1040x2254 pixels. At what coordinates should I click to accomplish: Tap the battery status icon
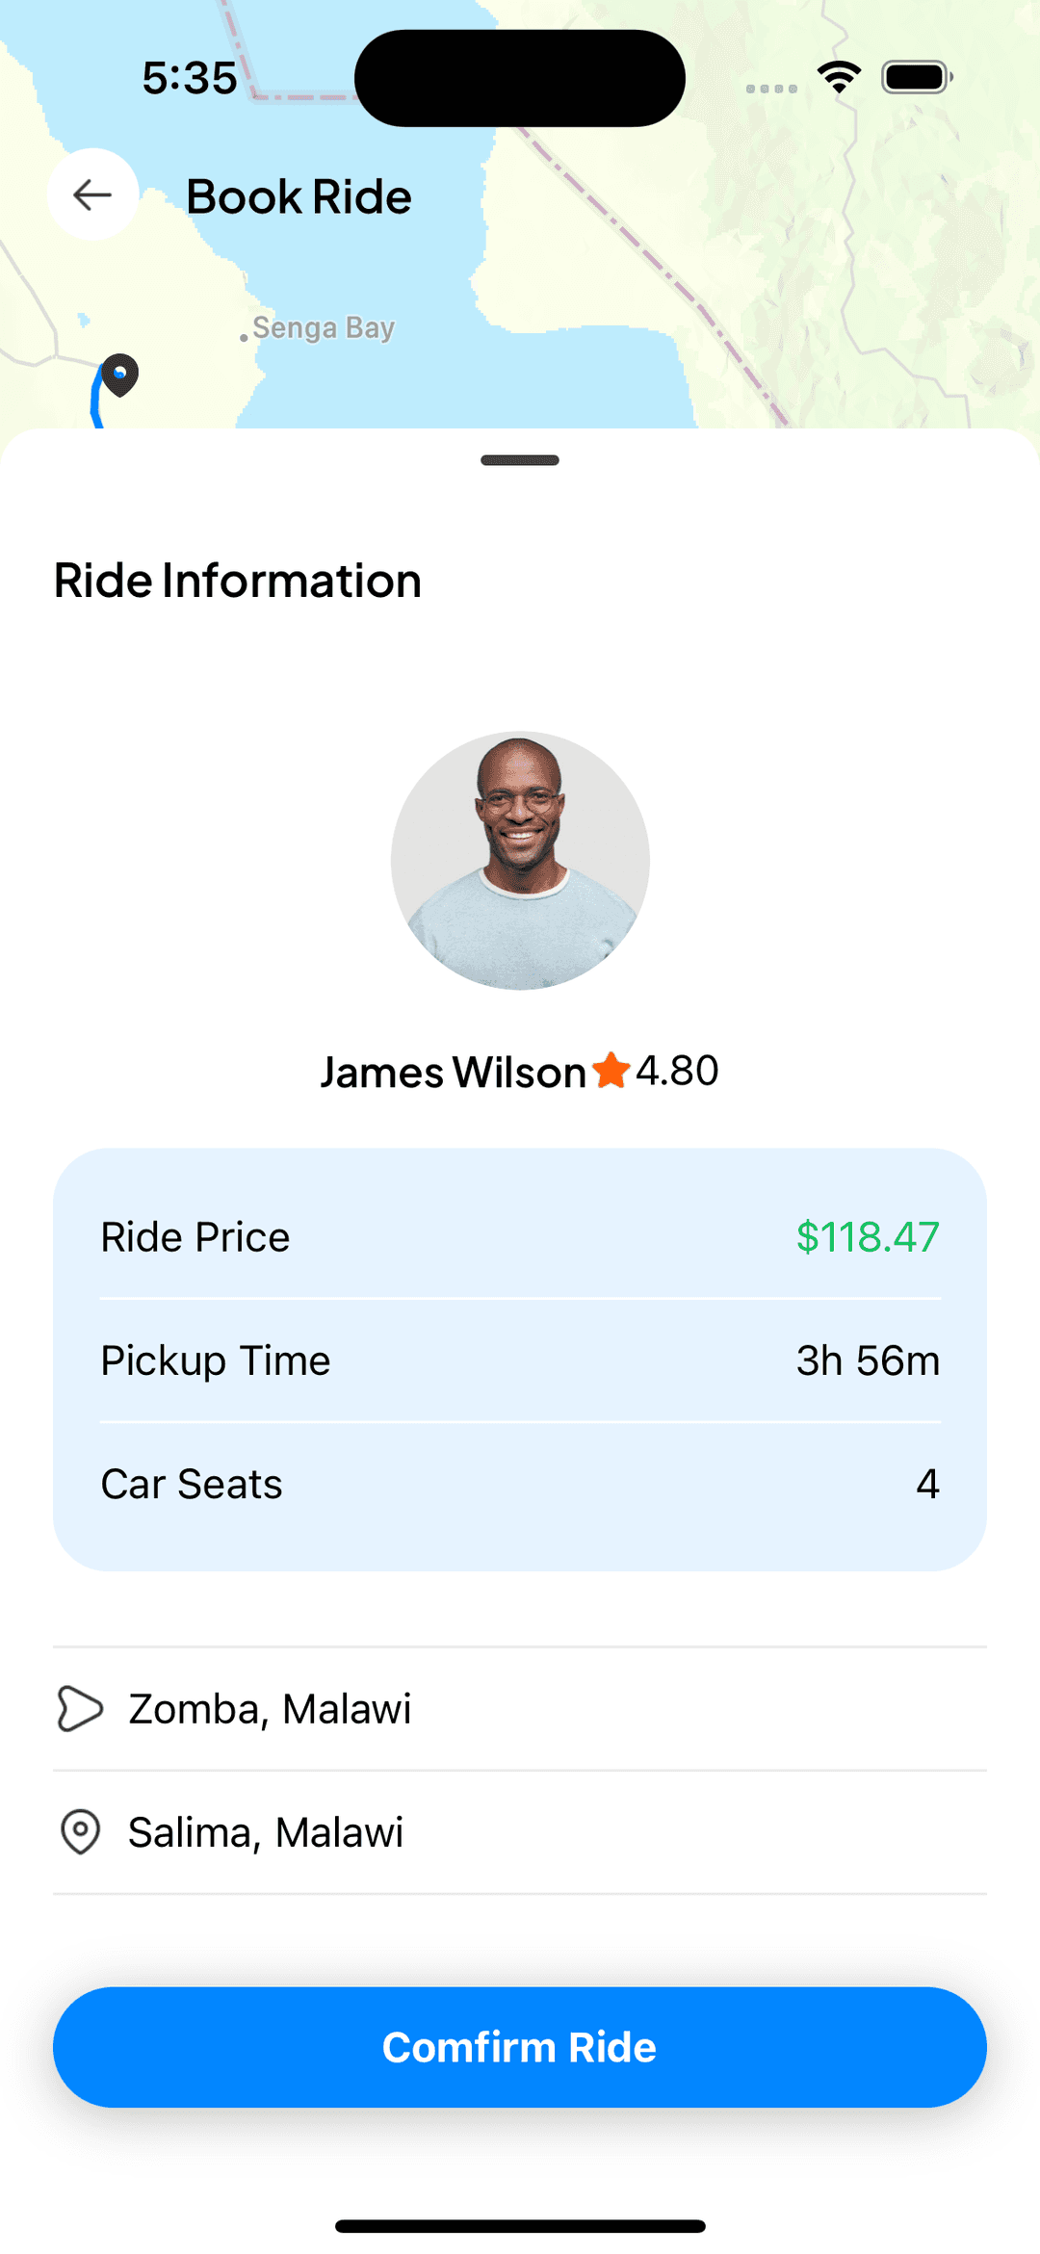click(x=917, y=77)
